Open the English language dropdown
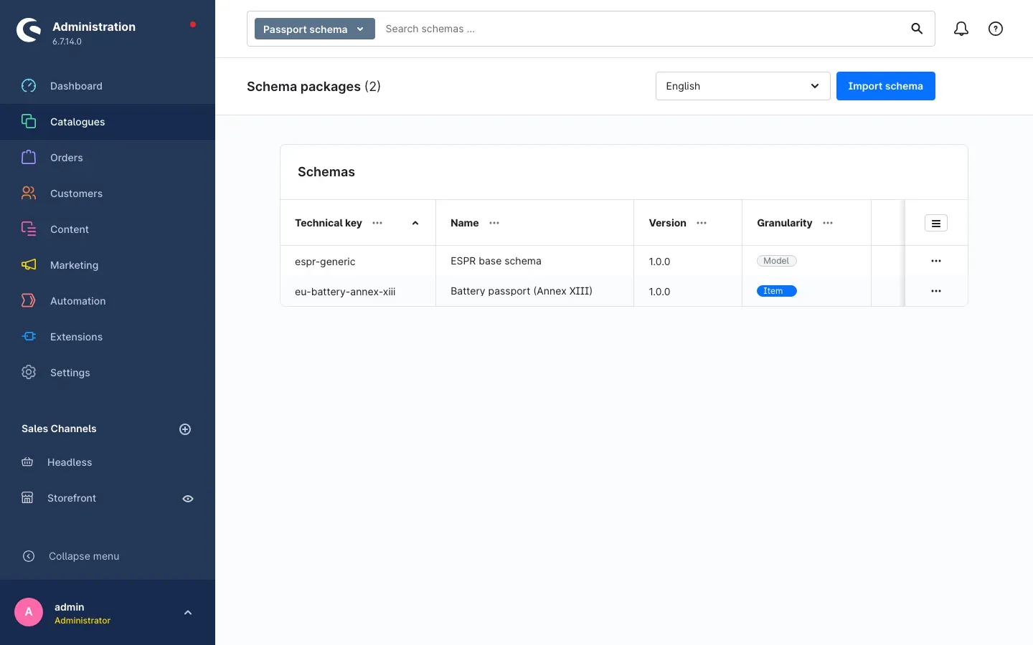The image size is (1033, 645). (742, 86)
